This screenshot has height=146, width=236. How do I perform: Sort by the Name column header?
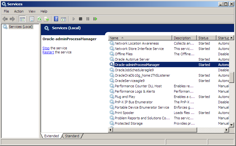click(140, 38)
